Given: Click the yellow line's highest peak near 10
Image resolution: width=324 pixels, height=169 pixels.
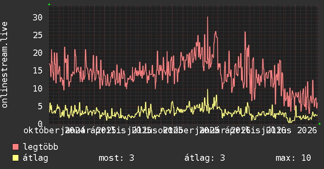Looking at the screenshot, I should [x=208, y=90].
